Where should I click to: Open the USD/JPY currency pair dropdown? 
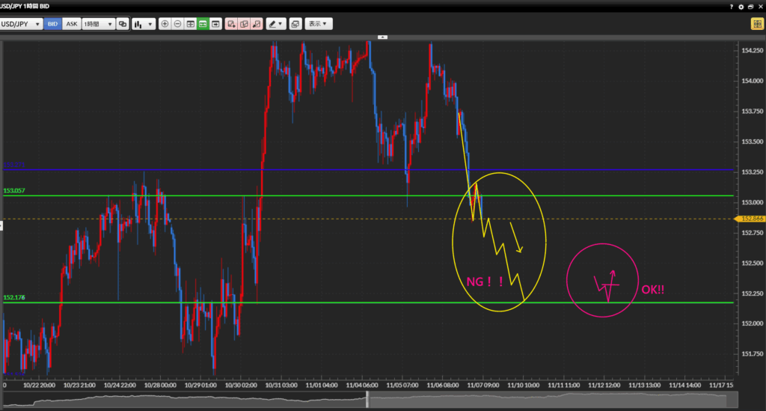coord(22,24)
